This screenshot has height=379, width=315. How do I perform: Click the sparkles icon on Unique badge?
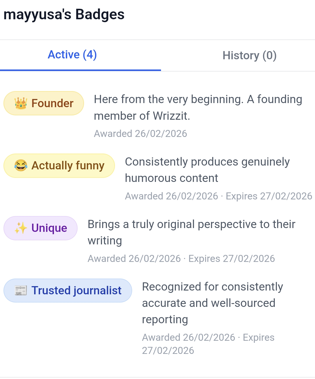click(21, 228)
